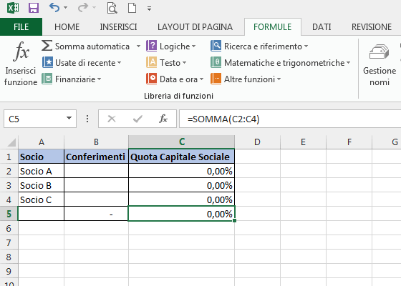401x286 pixels.
Task: Click the Save icon in quick access toolbar
Action: (x=34, y=8)
